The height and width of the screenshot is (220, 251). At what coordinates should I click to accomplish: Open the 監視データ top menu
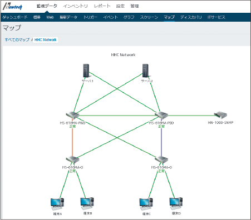[47, 6]
